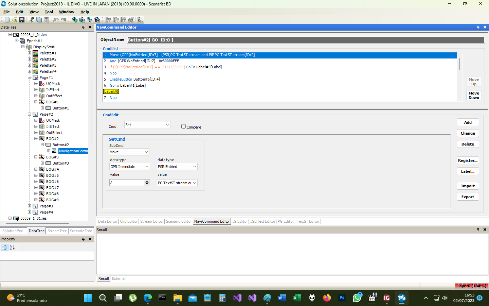Click inside the value field containing 7
489x306 pixels.
[127, 183]
